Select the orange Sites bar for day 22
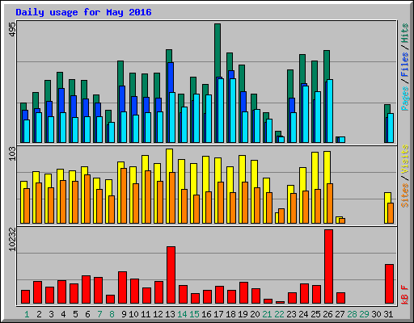The width and height of the screenshot is (414, 323). coord(281,216)
